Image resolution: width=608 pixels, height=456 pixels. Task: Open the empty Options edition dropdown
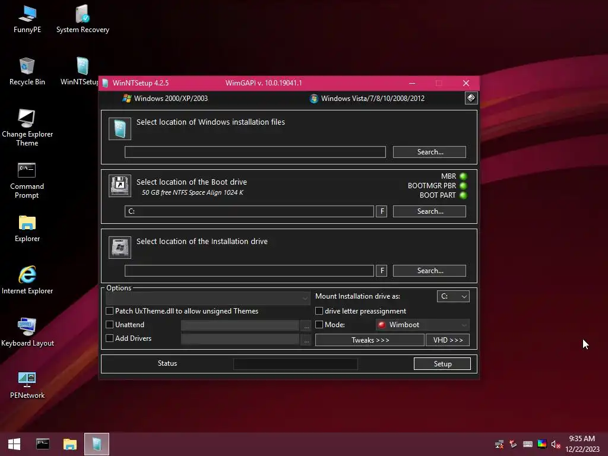pyautogui.click(x=208, y=298)
